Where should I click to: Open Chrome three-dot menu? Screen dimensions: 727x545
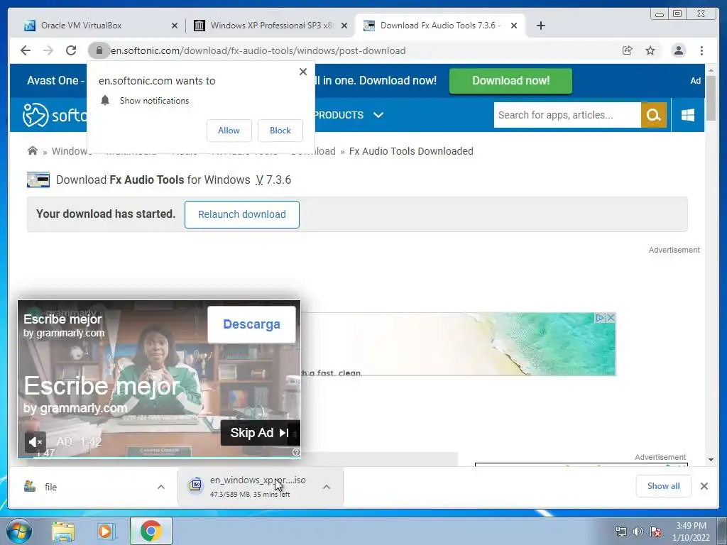701,50
